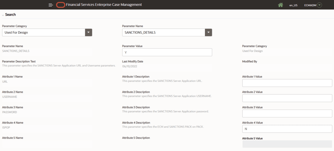This screenshot has height=151, width=334.
Task: Click the Used For Design category label
Action: click(x=252, y=51)
